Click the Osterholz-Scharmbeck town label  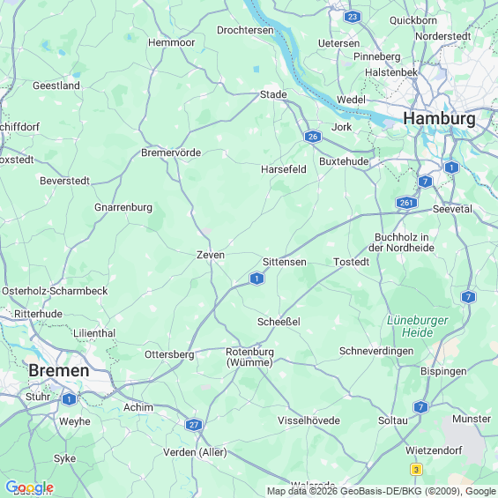(55, 291)
